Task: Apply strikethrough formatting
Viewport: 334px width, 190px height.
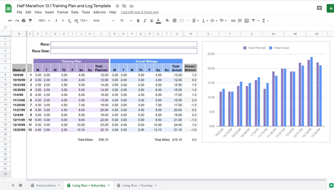Action: tap(151, 21)
